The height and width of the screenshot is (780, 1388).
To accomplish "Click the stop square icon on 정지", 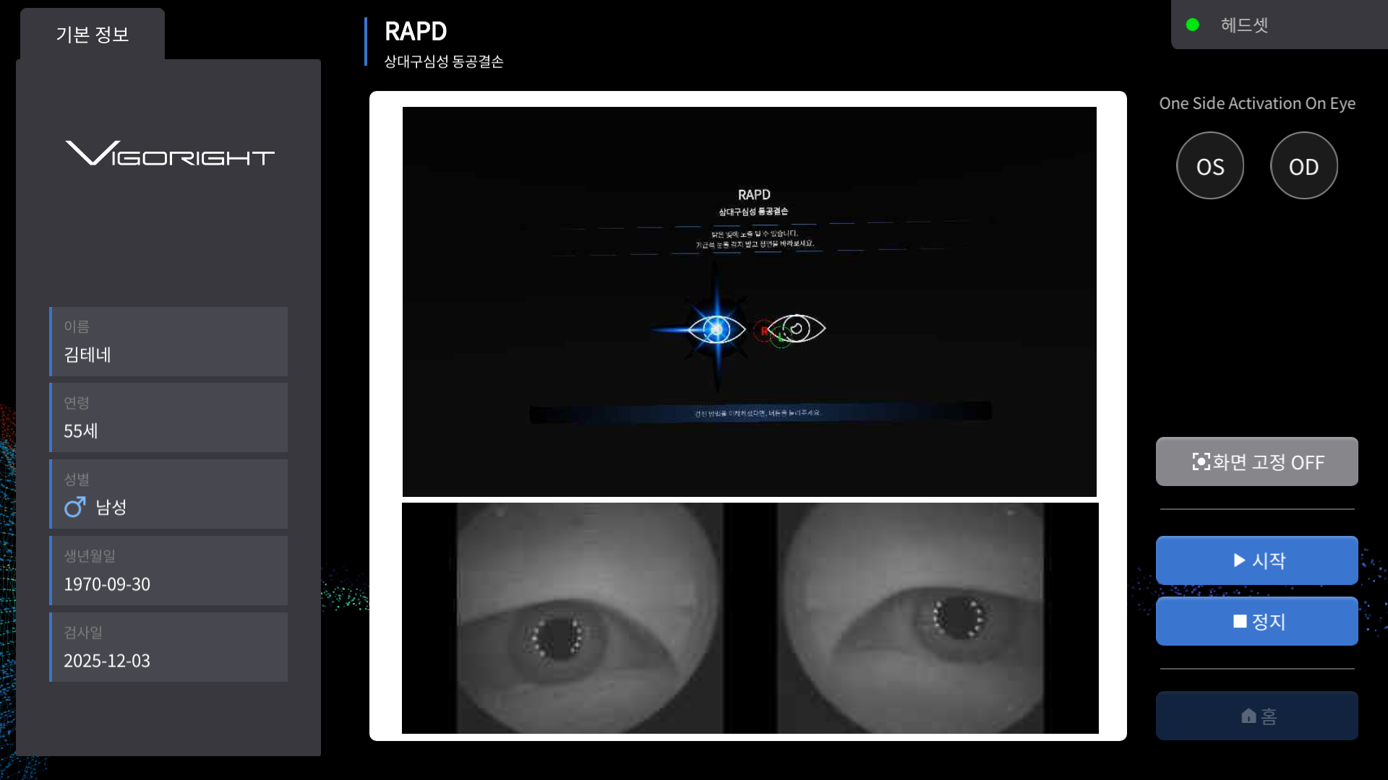I will (x=1239, y=621).
